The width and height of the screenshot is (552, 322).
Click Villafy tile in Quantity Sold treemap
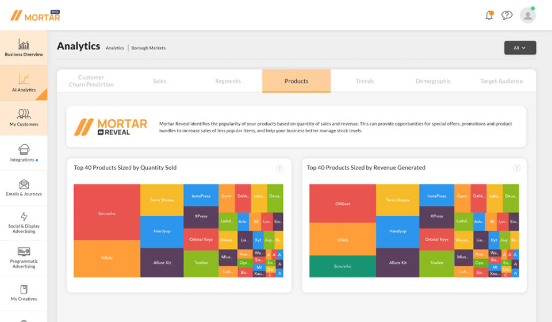tap(107, 259)
